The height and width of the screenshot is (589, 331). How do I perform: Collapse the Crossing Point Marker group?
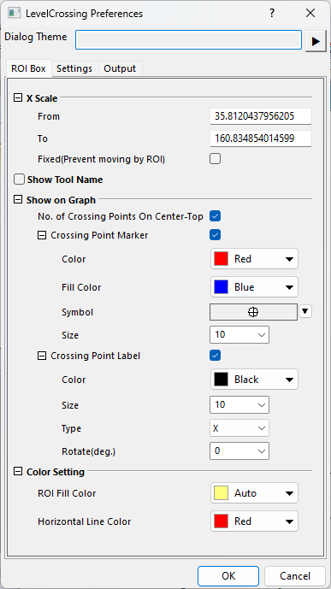point(42,235)
